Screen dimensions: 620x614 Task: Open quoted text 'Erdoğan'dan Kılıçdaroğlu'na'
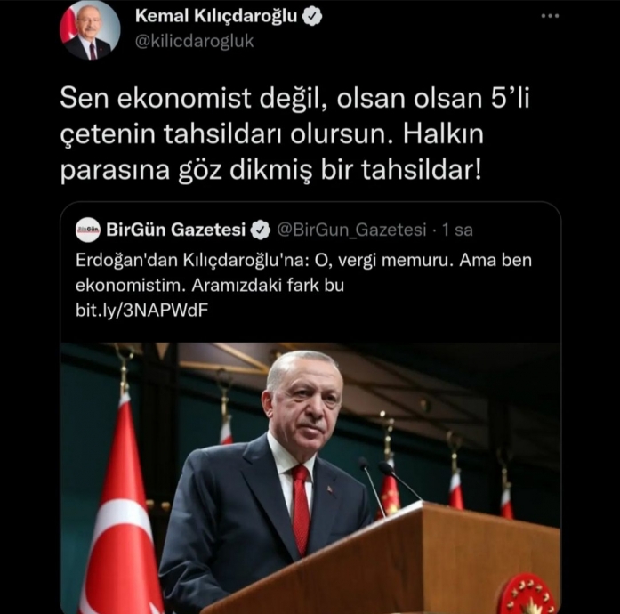[192, 261]
